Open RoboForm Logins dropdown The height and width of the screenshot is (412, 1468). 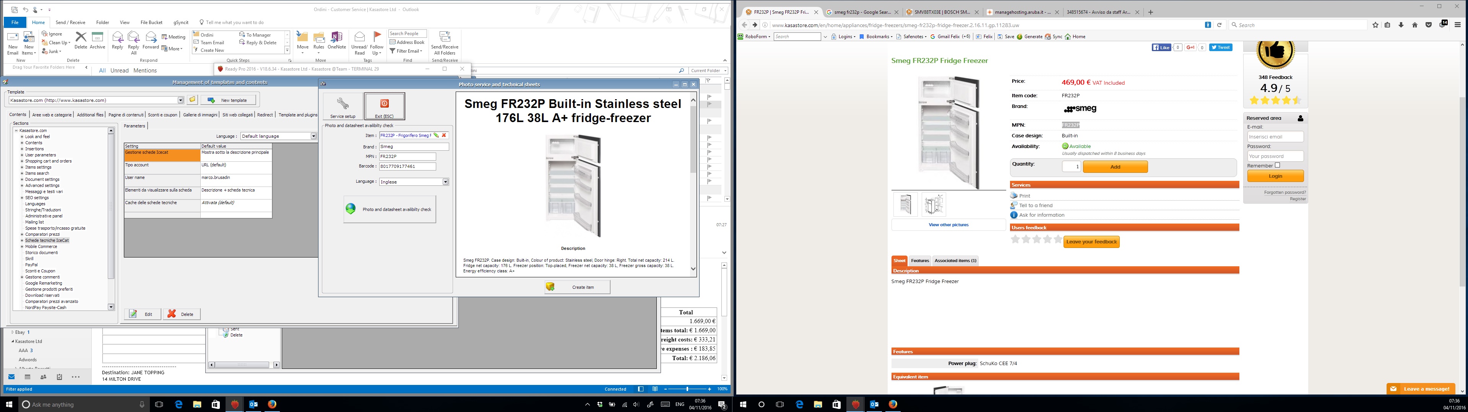pos(843,36)
